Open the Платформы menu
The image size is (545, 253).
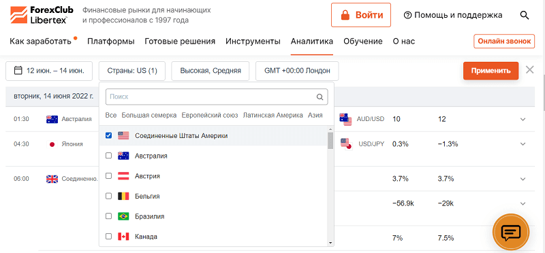click(111, 41)
